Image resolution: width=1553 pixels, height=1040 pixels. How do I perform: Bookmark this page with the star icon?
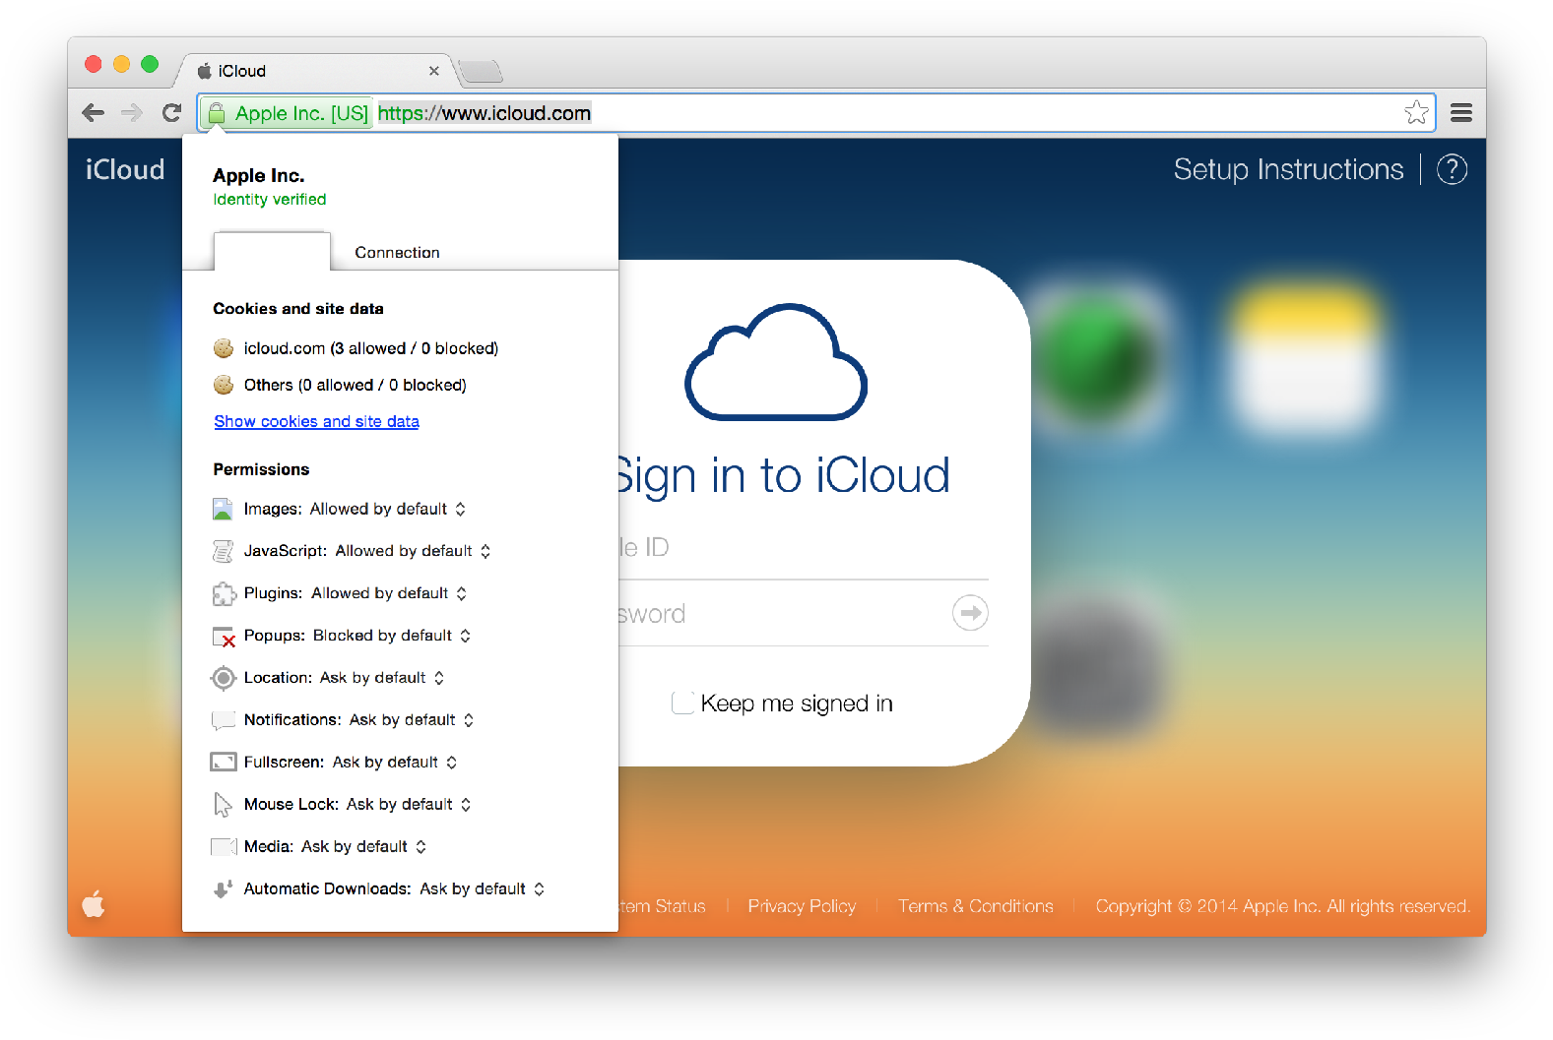[1416, 113]
